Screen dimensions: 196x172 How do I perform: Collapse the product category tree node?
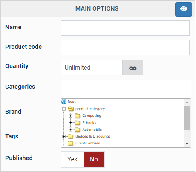coord(64,109)
